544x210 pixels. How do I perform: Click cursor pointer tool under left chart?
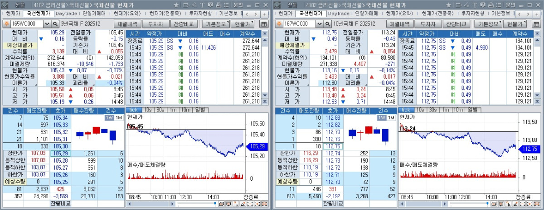pyautogui.click(x=236, y=204)
